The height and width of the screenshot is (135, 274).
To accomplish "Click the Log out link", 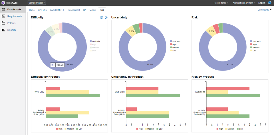I will click(x=262, y=3).
